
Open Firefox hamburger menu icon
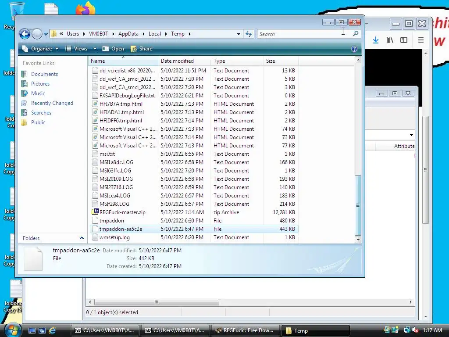420,40
